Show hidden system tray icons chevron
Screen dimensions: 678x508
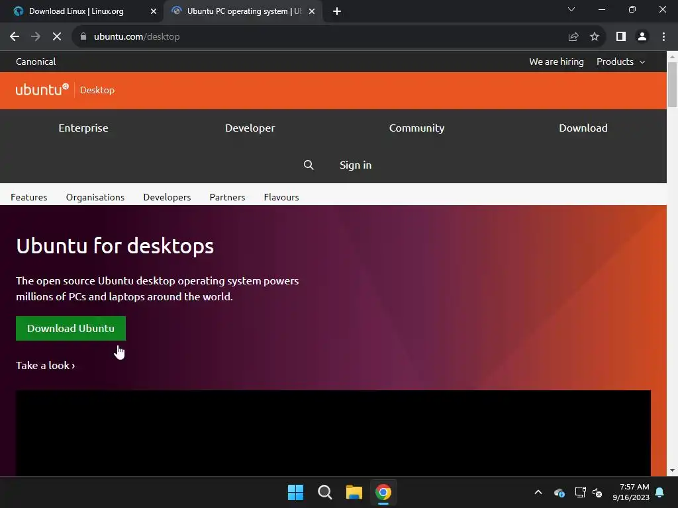[x=538, y=492]
